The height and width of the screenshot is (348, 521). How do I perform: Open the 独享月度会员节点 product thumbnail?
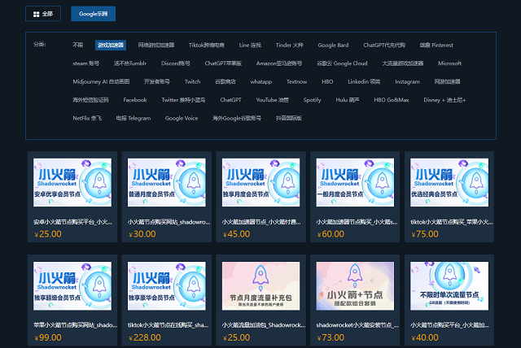coord(260,182)
